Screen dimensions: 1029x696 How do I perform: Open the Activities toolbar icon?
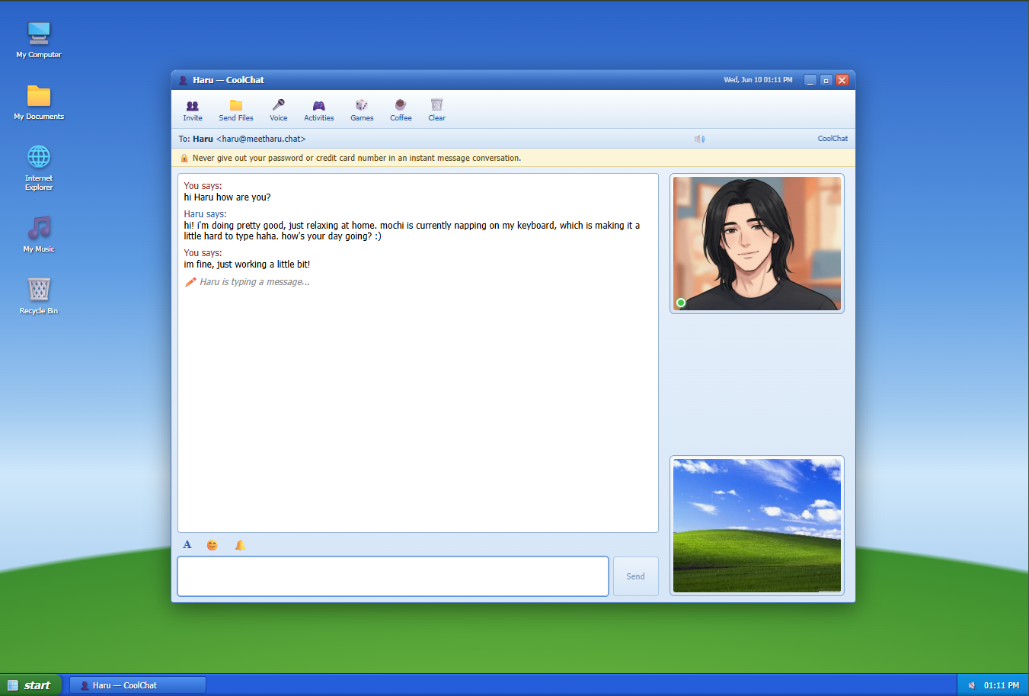(x=319, y=110)
